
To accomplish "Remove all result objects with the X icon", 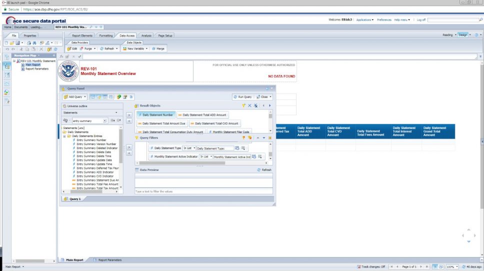I will [249, 105].
